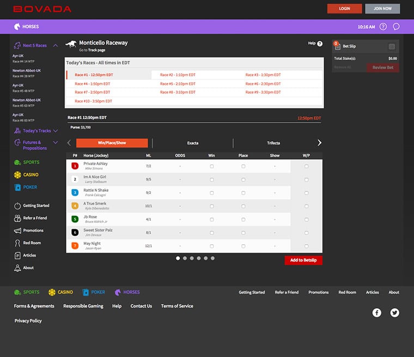
Task: Open the Twitter icon in footer
Action: (395, 313)
